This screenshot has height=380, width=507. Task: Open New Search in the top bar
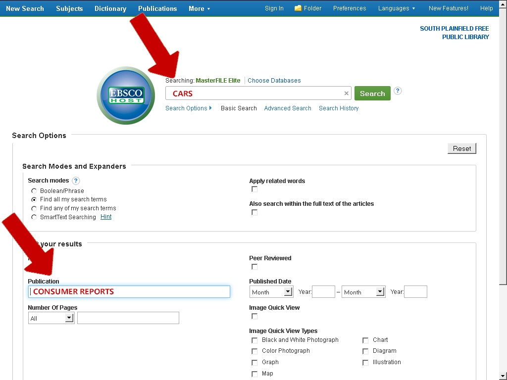25,9
